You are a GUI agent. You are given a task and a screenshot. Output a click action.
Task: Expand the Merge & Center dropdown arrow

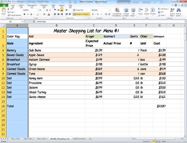pyautogui.click(x=89, y=14)
